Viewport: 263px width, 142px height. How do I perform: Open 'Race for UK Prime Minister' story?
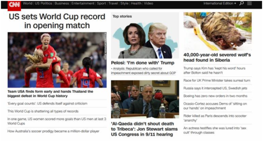tap(217, 81)
